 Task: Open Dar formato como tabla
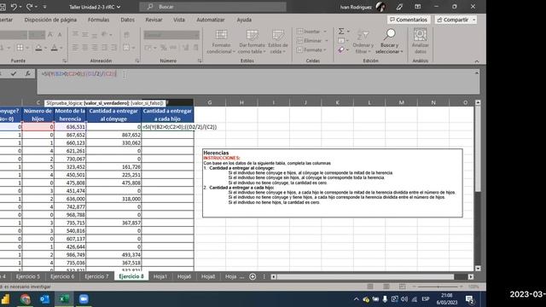(252, 42)
